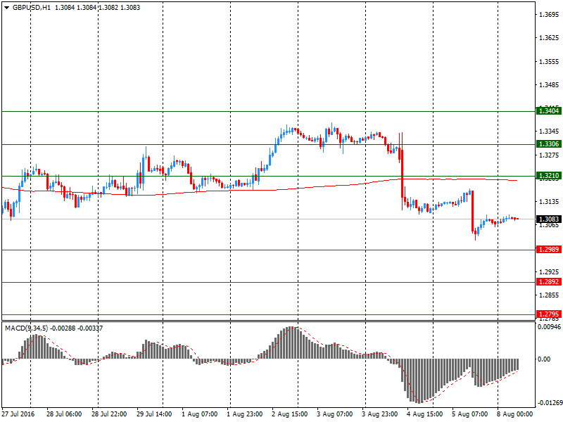
Task: Click the 1.3625 price scale value
Action: point(549,38)
